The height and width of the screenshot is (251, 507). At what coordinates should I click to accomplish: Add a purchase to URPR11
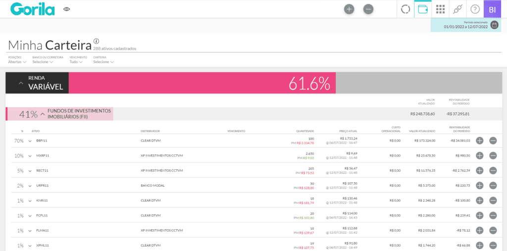(x=479, y=185)
